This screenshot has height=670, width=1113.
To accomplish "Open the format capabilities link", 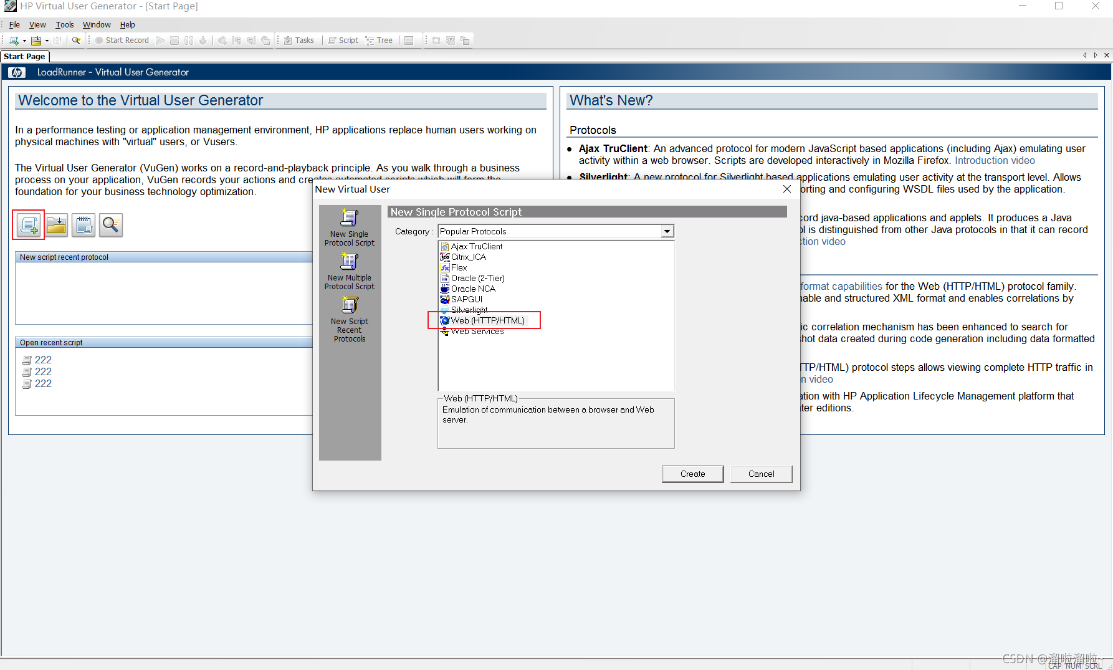I will click(x=841, y=287).
